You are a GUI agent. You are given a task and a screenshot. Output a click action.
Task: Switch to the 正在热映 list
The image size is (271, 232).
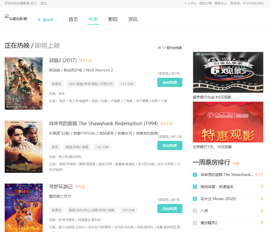(17, 46)
